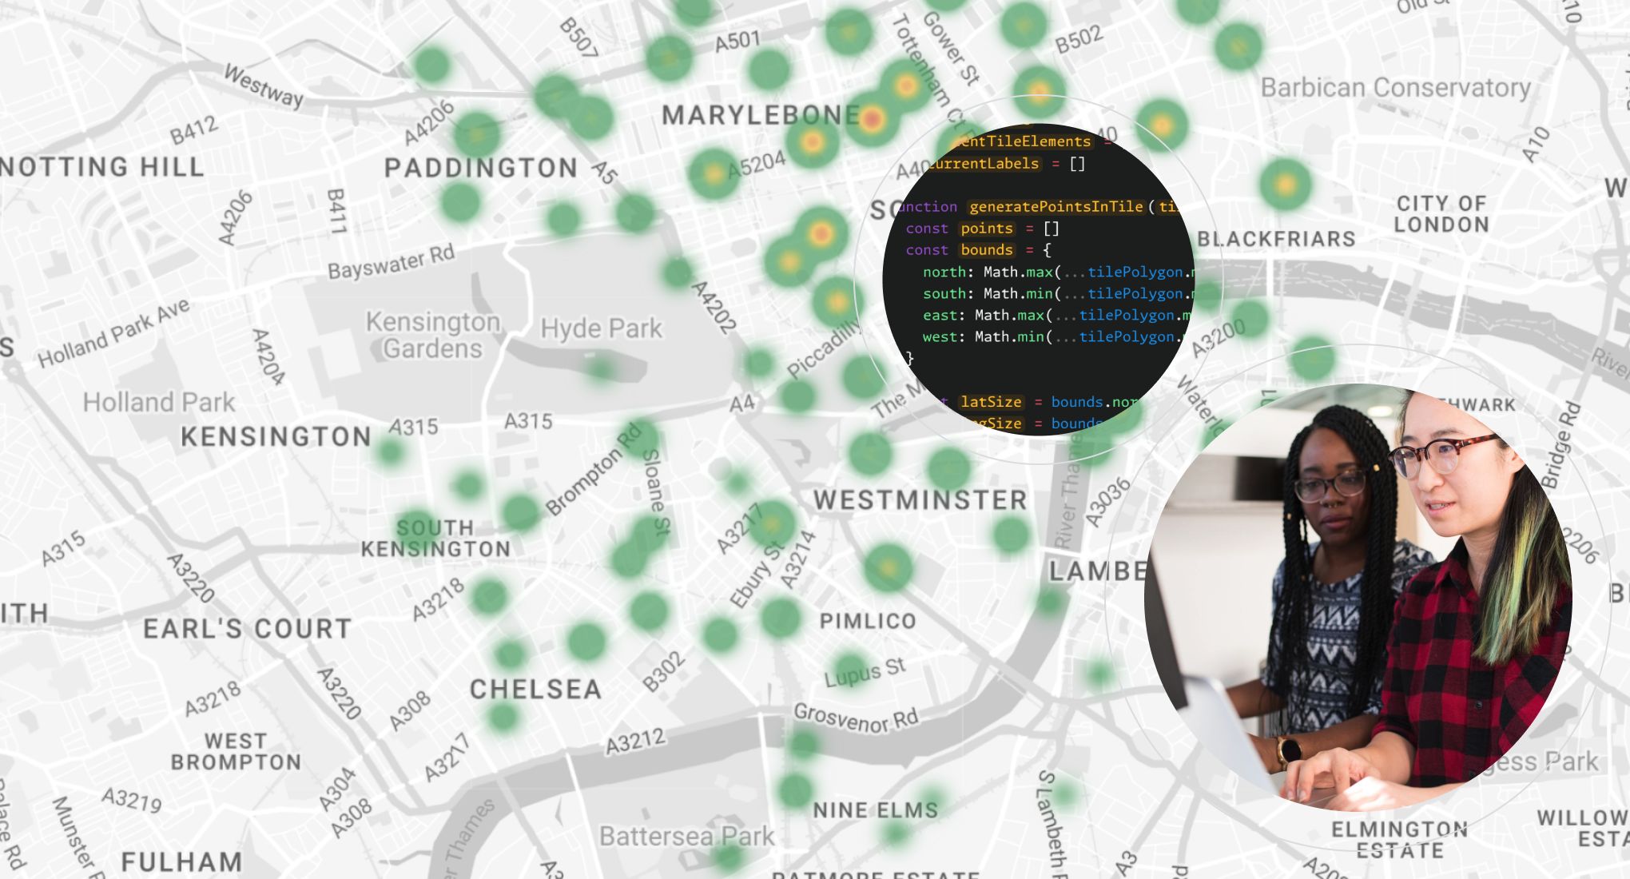
Task: Click the Sloane St label
Action: pyautogui.click(x=656, y=491)
